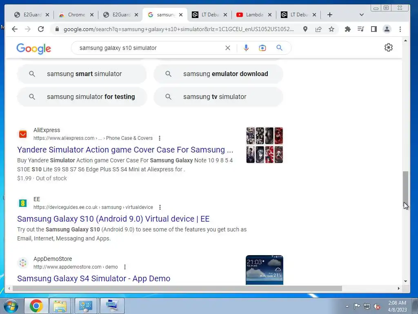
Task: Open more options for EE result
Action: (x=160, y=207)
